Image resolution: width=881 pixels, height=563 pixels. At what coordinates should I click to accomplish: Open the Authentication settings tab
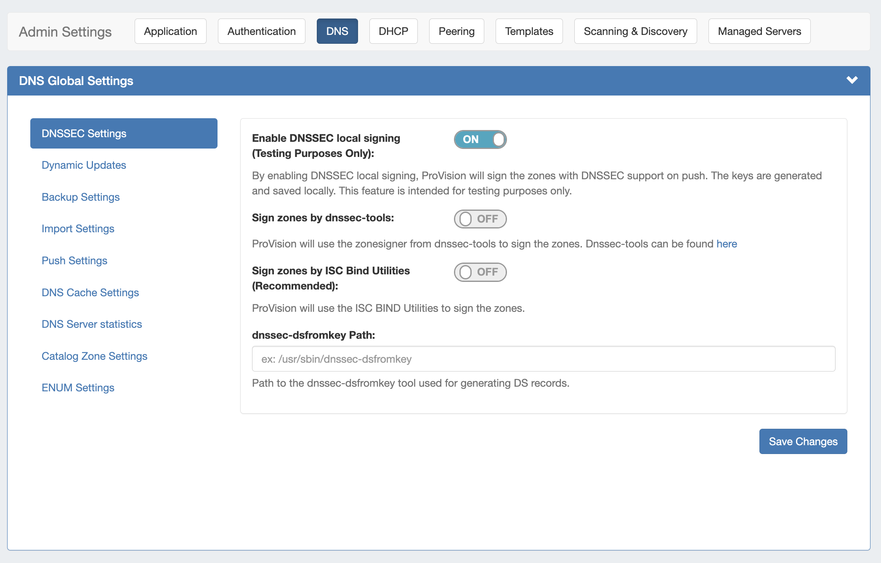261,31
